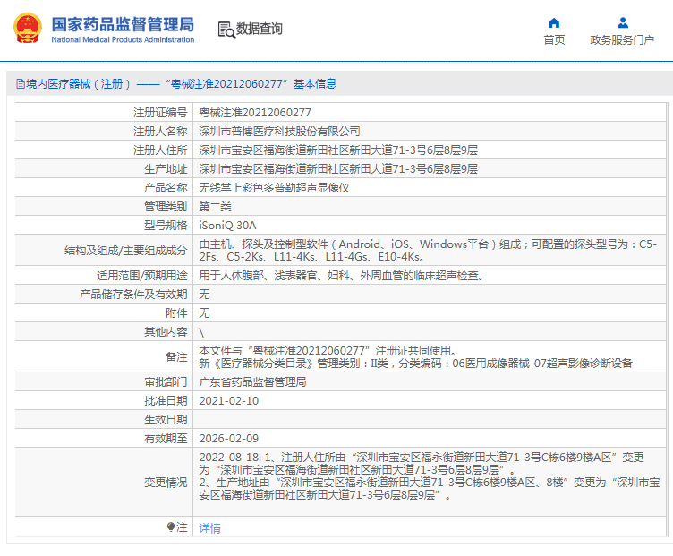Click the national emblem logo
Screen dimensions: 673x556
click(x=26, y=28)
